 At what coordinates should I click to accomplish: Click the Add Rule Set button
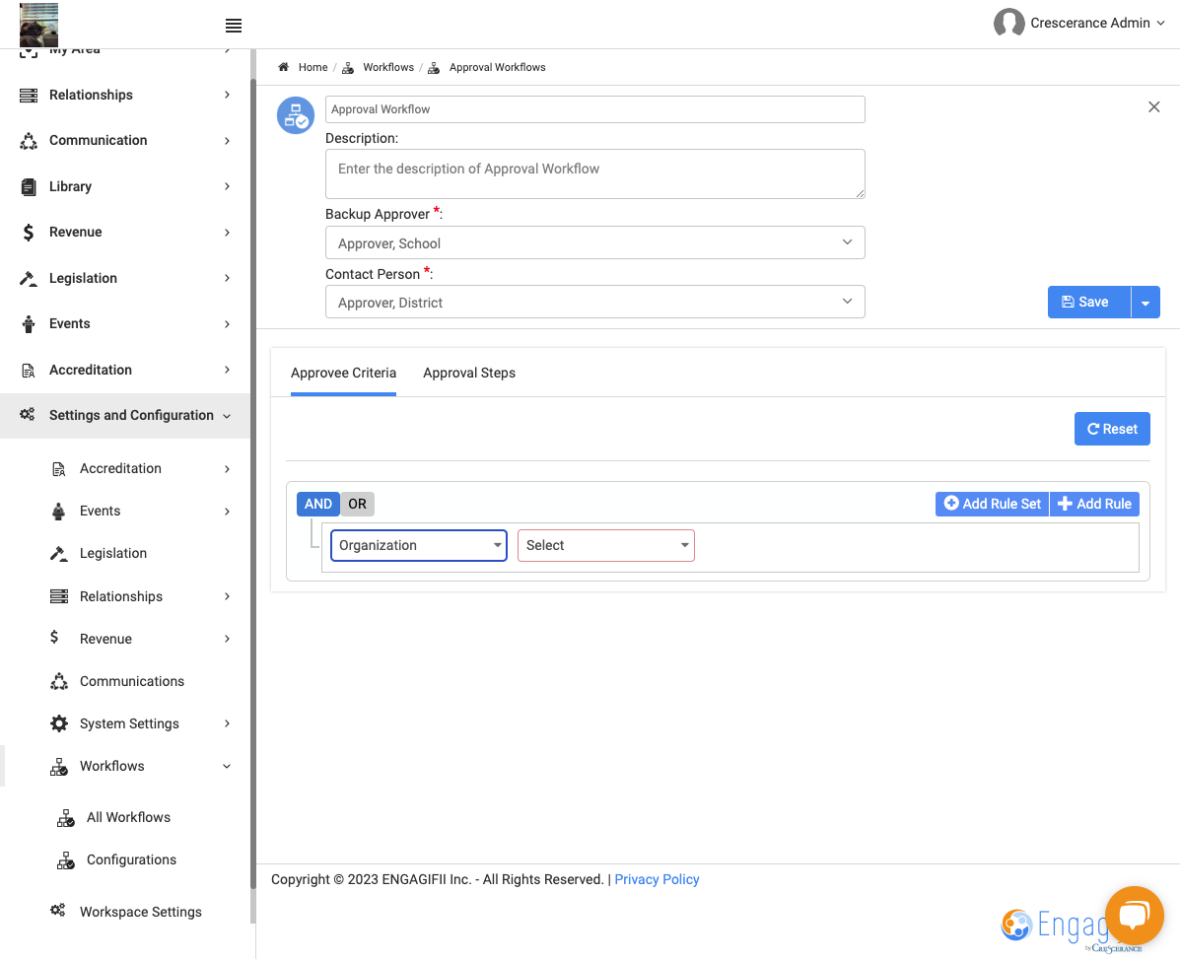click(992, 505)
